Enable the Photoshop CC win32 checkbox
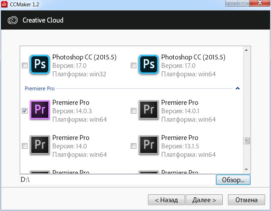271x211 pixels. 25,65
